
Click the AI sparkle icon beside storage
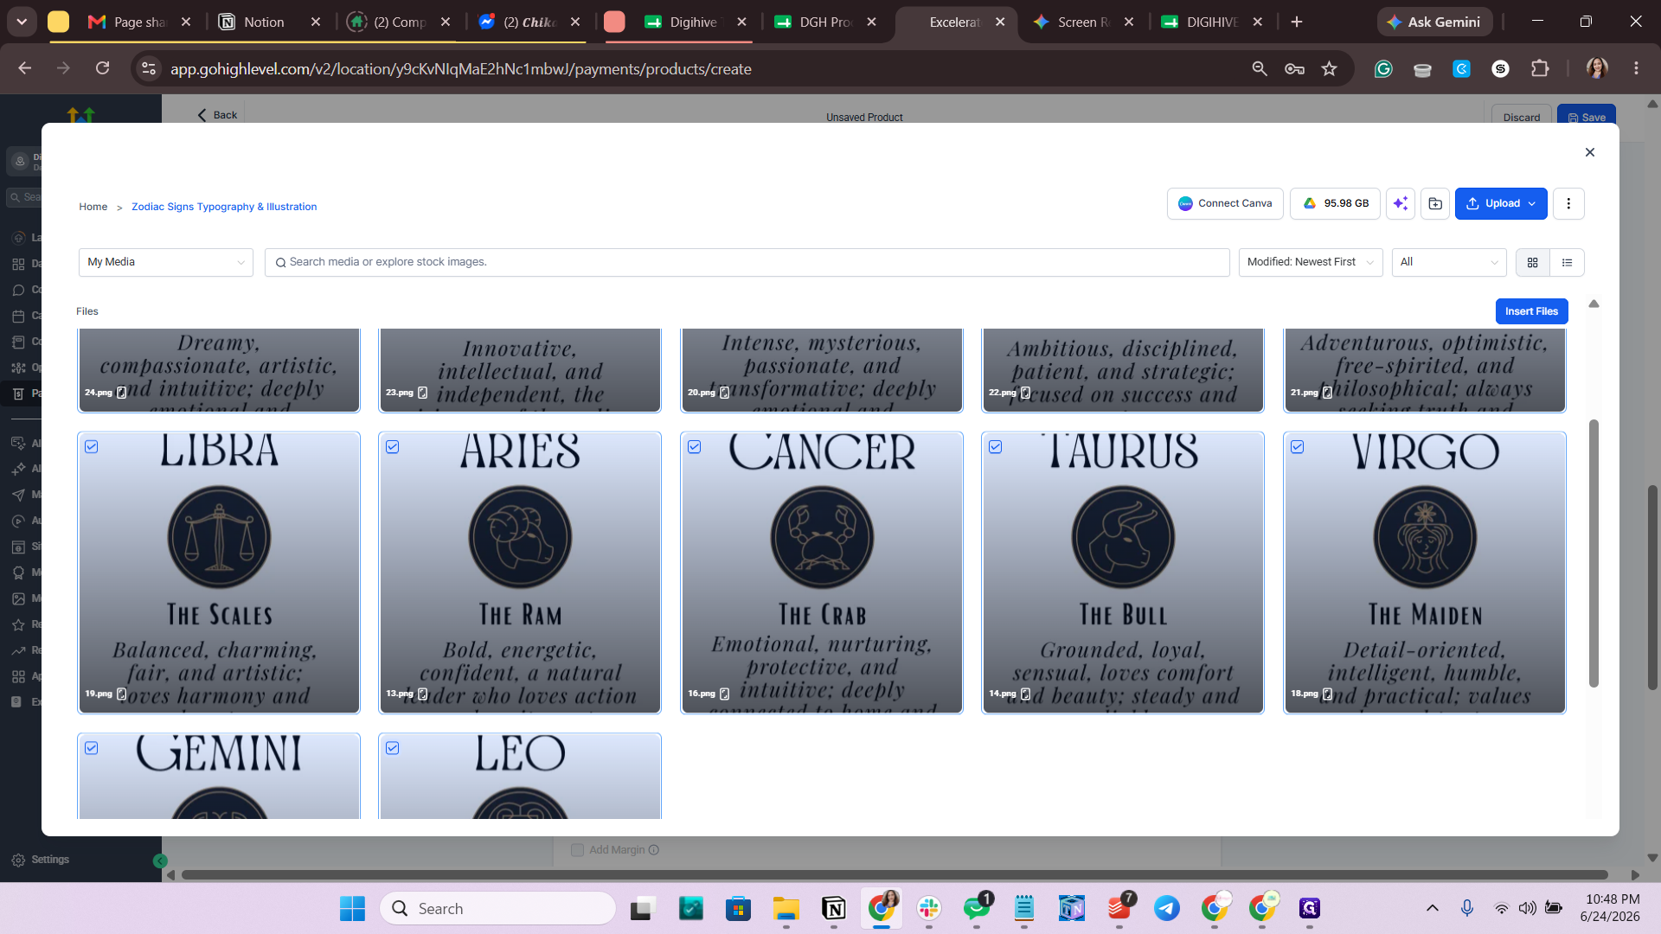pyautogui.click(x=1401, y=204)
